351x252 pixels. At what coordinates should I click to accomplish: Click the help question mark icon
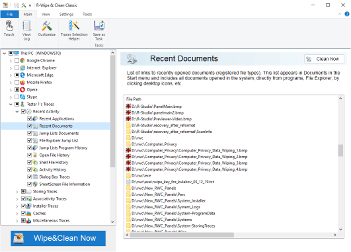(347, 14)
